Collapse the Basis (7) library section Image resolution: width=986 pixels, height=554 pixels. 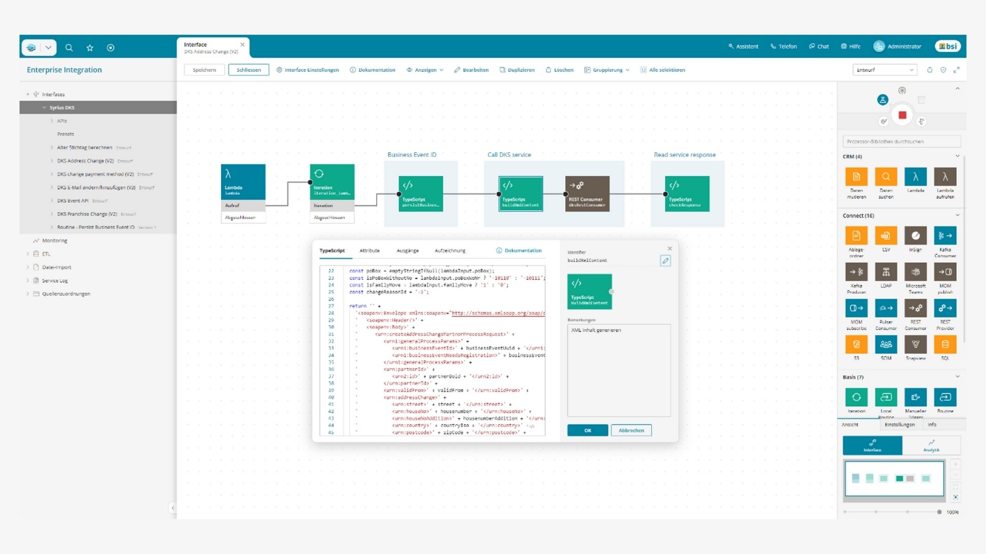pos(957,377)
